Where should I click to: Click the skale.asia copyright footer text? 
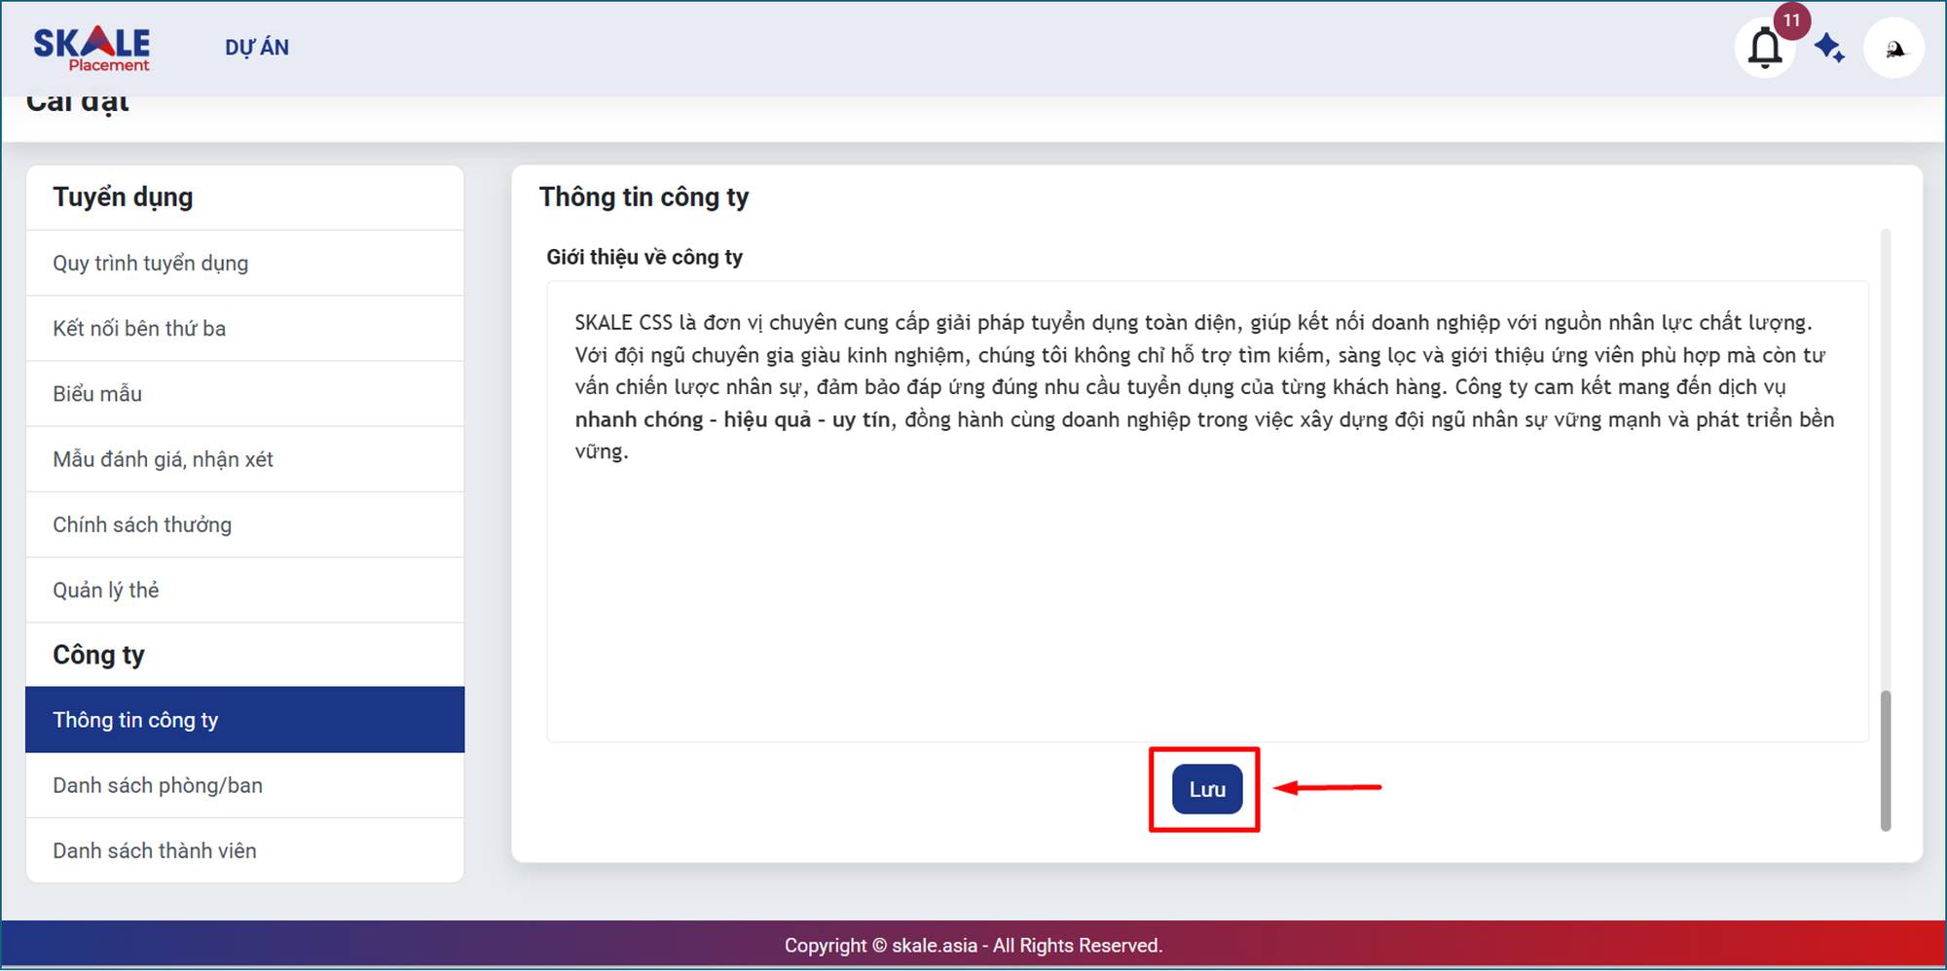[973, 946]
